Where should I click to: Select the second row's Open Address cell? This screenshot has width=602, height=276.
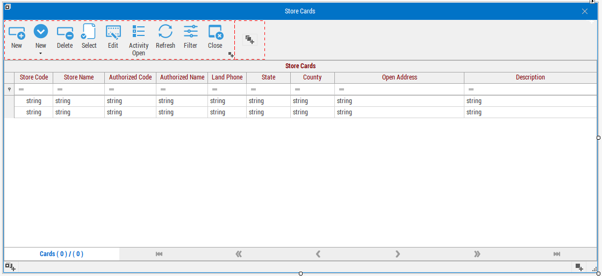coord(399,112)
